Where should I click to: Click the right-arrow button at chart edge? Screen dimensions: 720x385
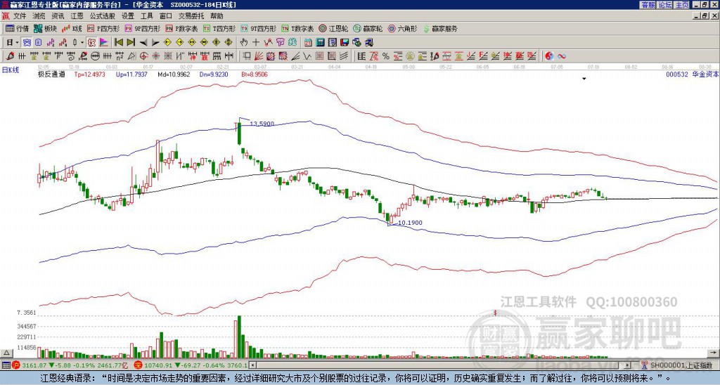pyautogui.click(x=714, y=353)
